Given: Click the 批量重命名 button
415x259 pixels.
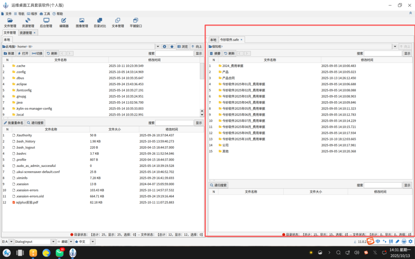Looking at the screenshot, I should pyautogui.click(x=14, y=123).
